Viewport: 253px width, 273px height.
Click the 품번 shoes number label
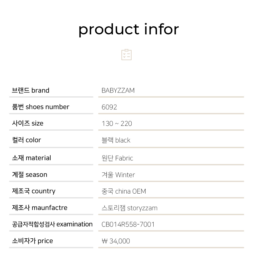(40, 107)
